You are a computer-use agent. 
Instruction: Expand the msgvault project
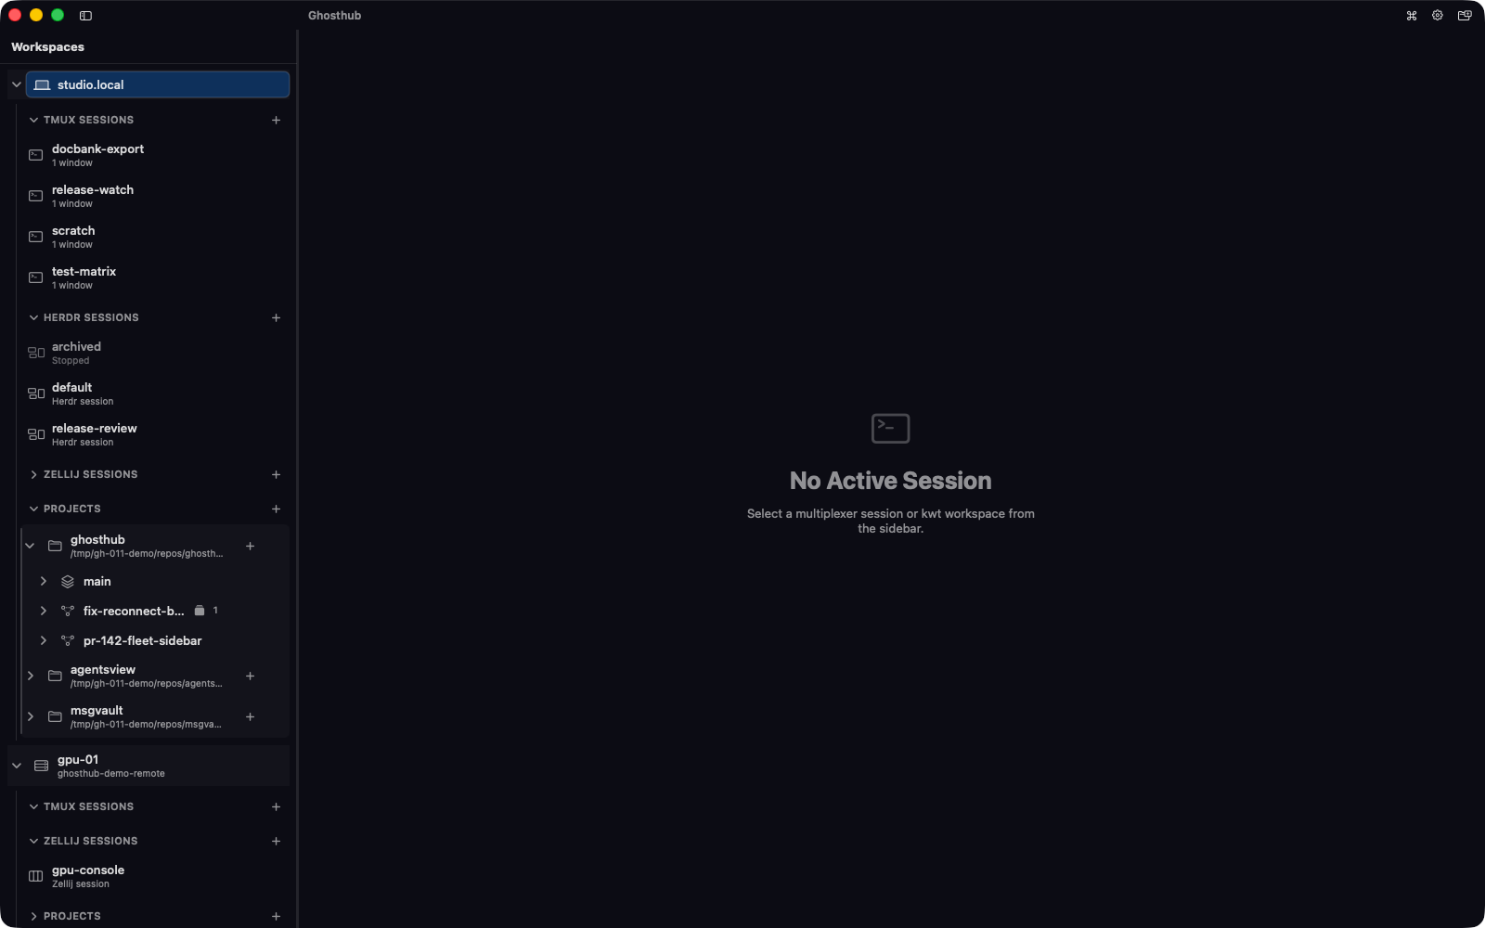pos(30,716)
